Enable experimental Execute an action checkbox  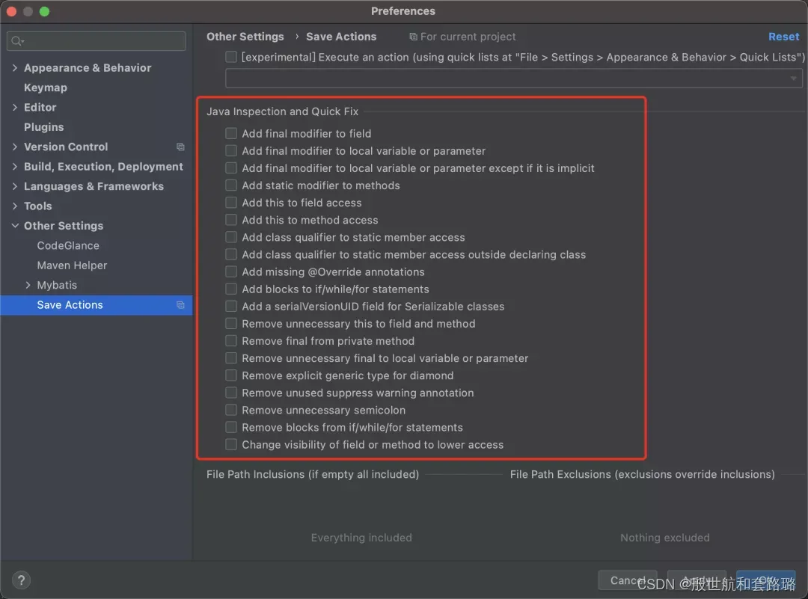[x=231, y=57]
